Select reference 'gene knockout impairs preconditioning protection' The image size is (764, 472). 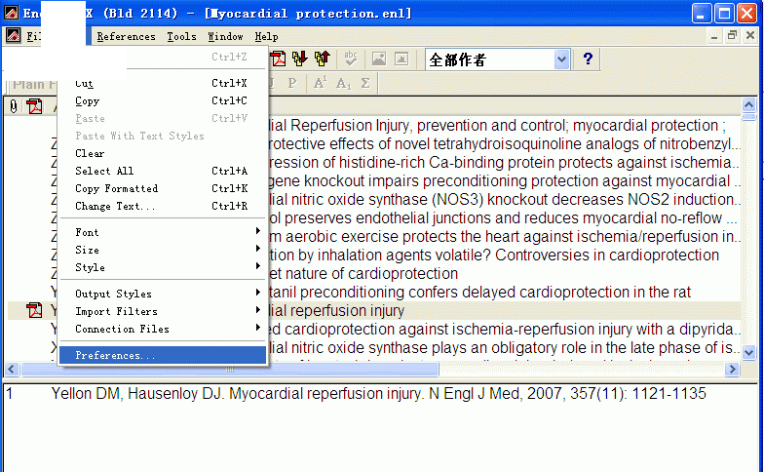(505, 181)
